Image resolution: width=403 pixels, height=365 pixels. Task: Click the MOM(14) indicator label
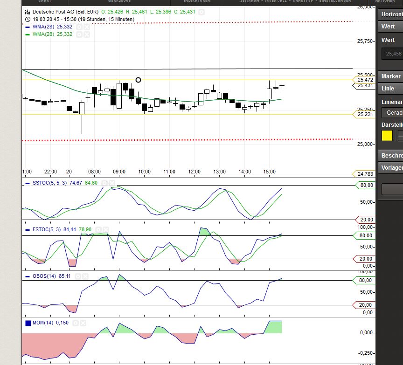click(x=43, y=323)
